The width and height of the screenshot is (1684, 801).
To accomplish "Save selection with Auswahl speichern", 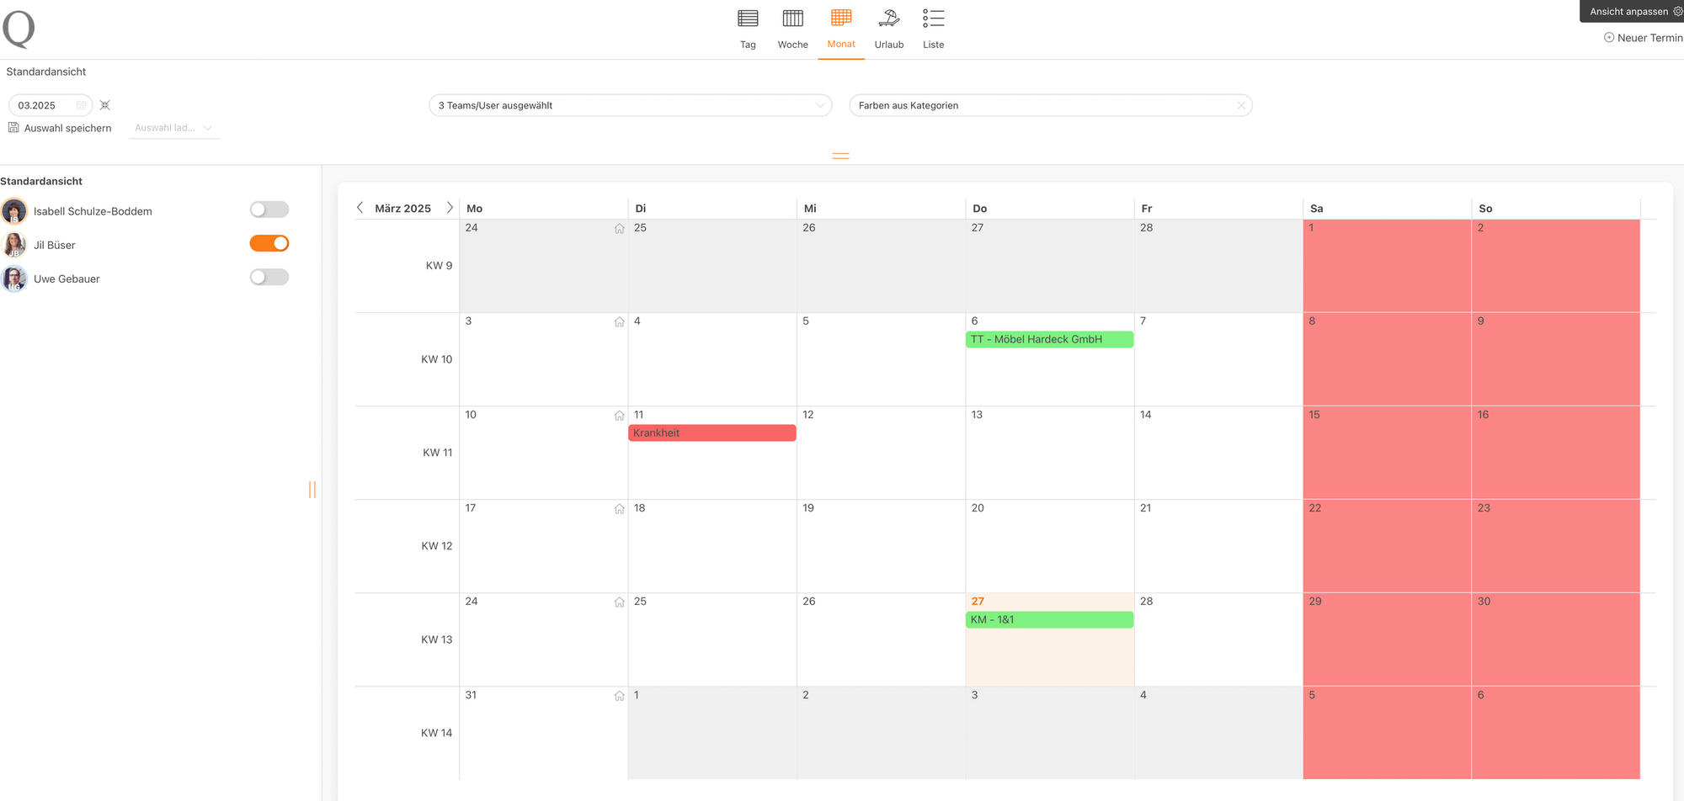I will point(60,128).
